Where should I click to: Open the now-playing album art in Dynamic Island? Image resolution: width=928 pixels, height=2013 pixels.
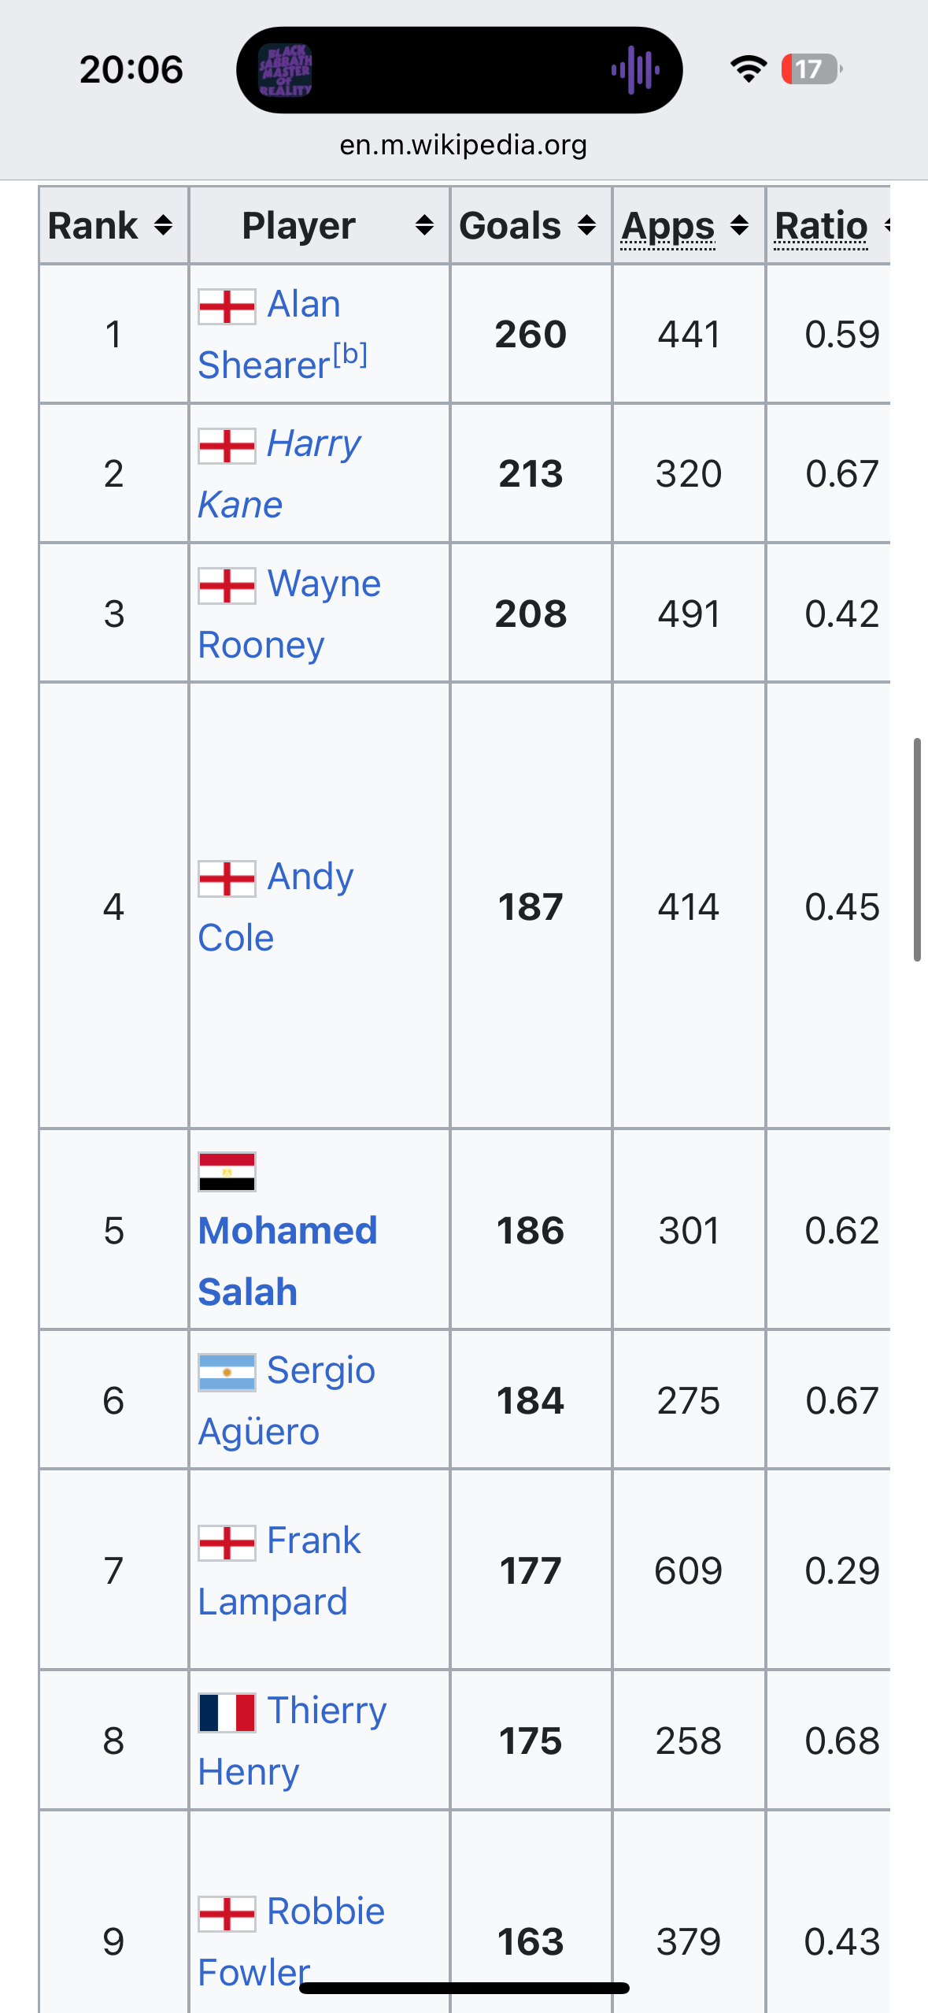click(x=285, y=70)
